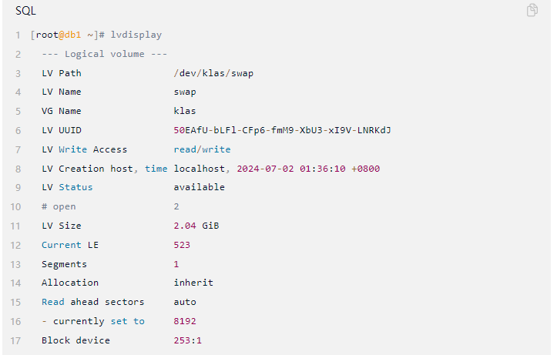Click the copy code icon
Viewport: 557px width, 355px height.
pyautogui.click(x=532, y=10)
